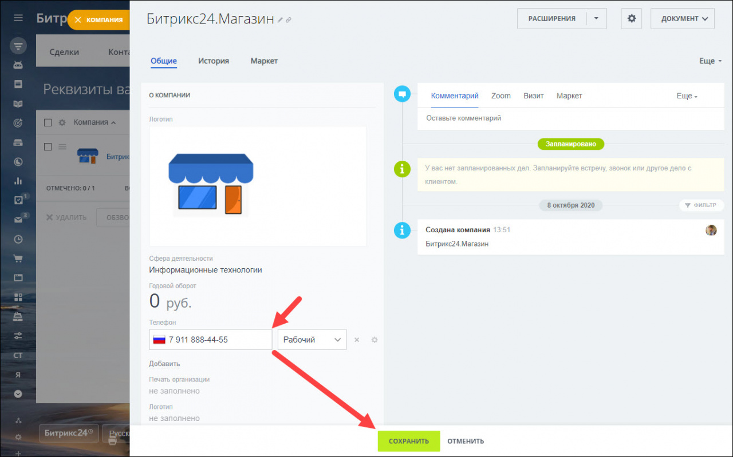733x457 pixels.
Task: Open the clock time-tracking icon in the sidebar
Action: click(18, 239)
